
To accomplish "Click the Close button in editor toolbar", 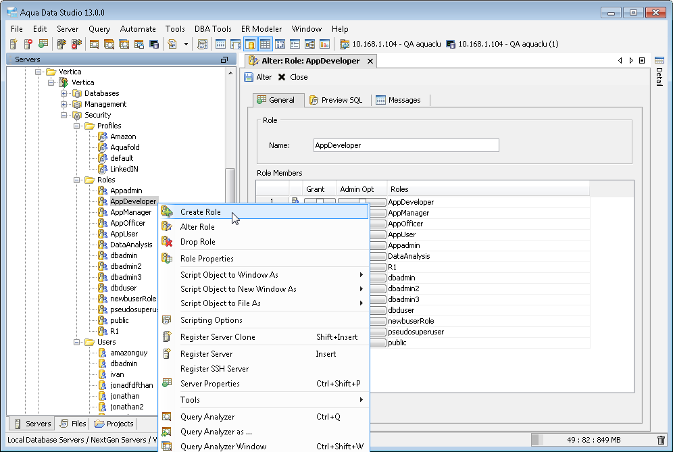I will pyautogui.click(x=293, y=77).
